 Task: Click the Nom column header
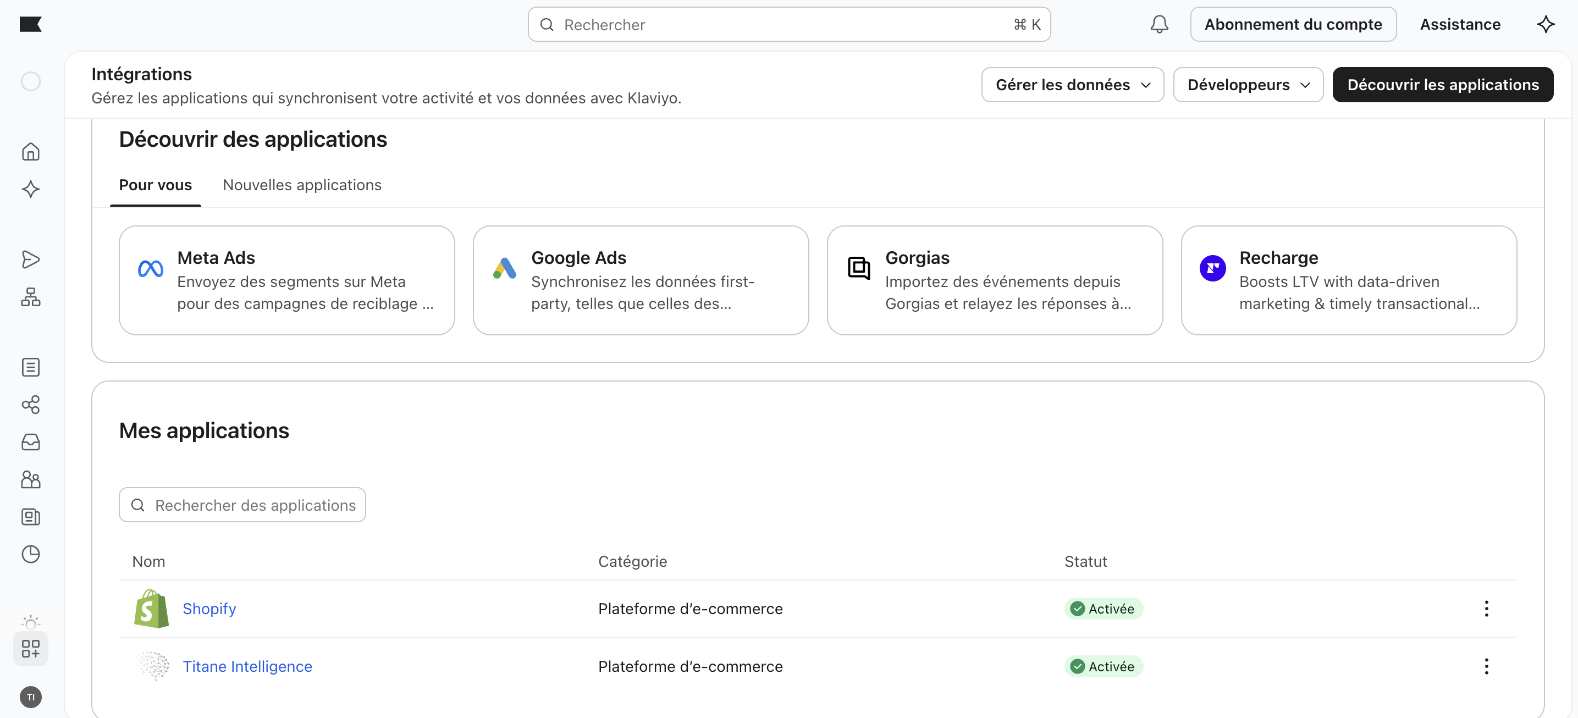coord(149,562)
